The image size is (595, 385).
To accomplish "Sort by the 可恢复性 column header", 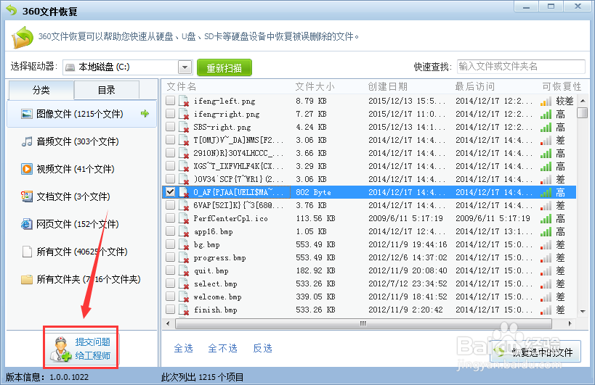I will tap(562, 87).
